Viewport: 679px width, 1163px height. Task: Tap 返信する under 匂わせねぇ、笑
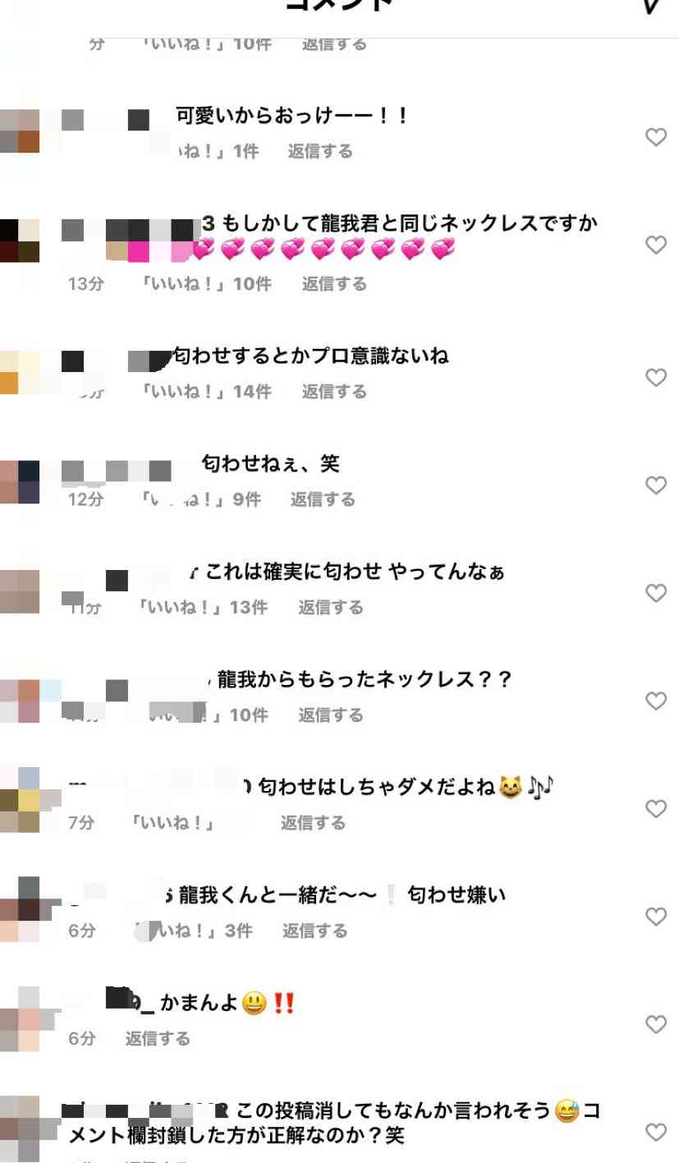323,499
